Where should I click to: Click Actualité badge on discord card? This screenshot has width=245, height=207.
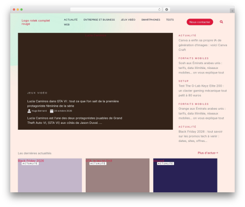tap(166, 163)
